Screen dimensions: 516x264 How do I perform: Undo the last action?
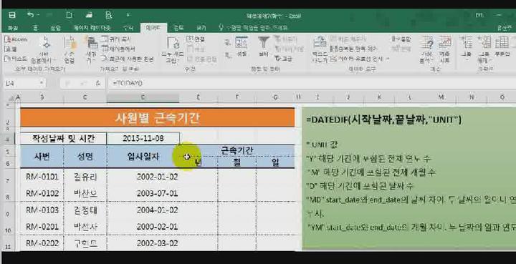31,15
